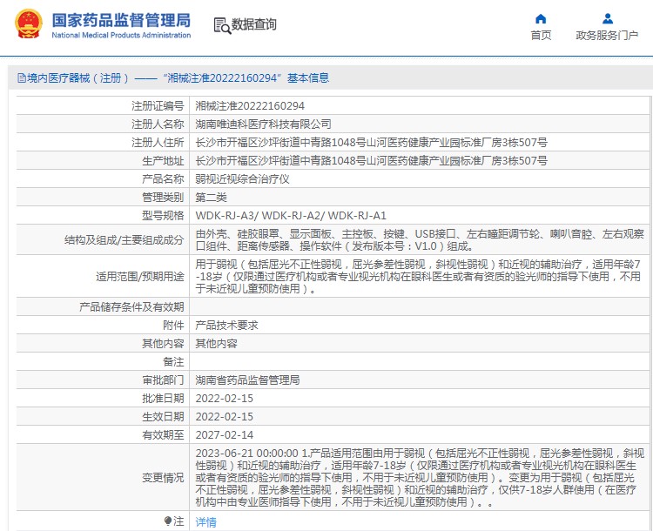Select product name 弱视近视综合治疗仪
653x531 pixels.
[x=242, y=179]
